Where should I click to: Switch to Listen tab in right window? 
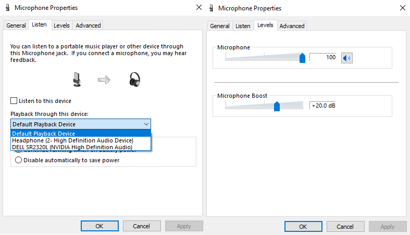coord(243,26)
